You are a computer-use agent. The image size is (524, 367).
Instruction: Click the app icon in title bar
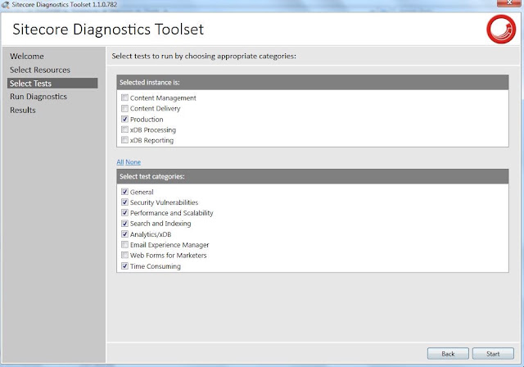(x=6, y=5)
